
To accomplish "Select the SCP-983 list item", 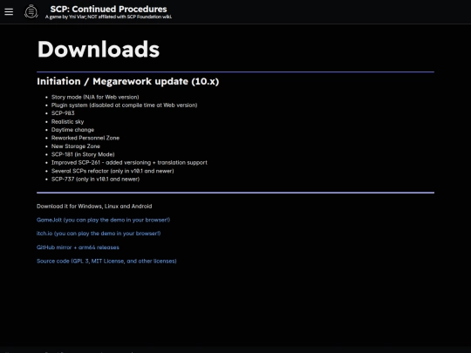I will pyautogui.click(x=63, y=113).
